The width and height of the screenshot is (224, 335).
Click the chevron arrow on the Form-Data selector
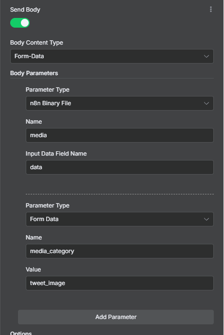click(207, 56)
